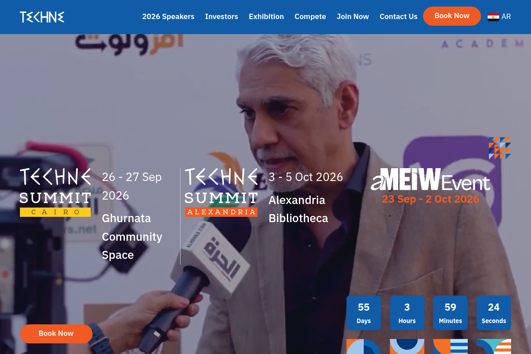Click the Days countdown box
Image resolution: width=531 pixels, height=354 pixels.
coord(364,313)
